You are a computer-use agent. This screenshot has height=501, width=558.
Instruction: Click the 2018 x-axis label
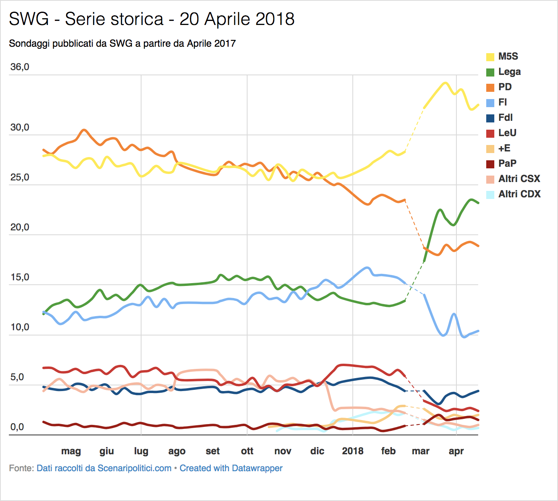353,451
